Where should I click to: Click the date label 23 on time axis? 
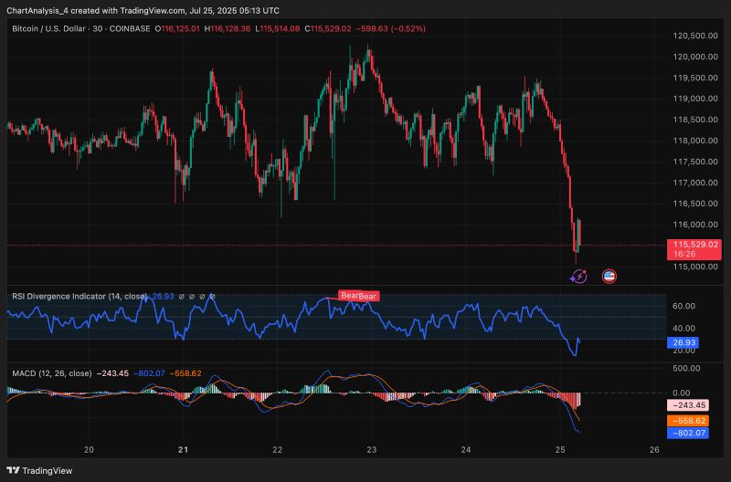[x=371, y=450]
